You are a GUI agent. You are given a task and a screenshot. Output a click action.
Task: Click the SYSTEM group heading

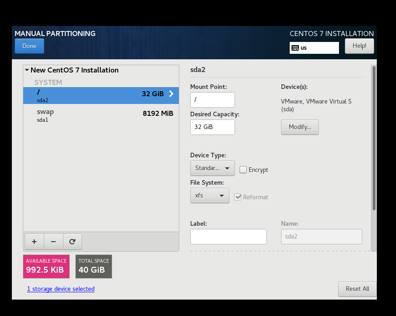click(48, 82)
